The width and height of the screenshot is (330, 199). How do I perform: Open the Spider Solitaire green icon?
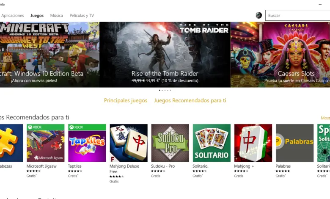point(324,143)
